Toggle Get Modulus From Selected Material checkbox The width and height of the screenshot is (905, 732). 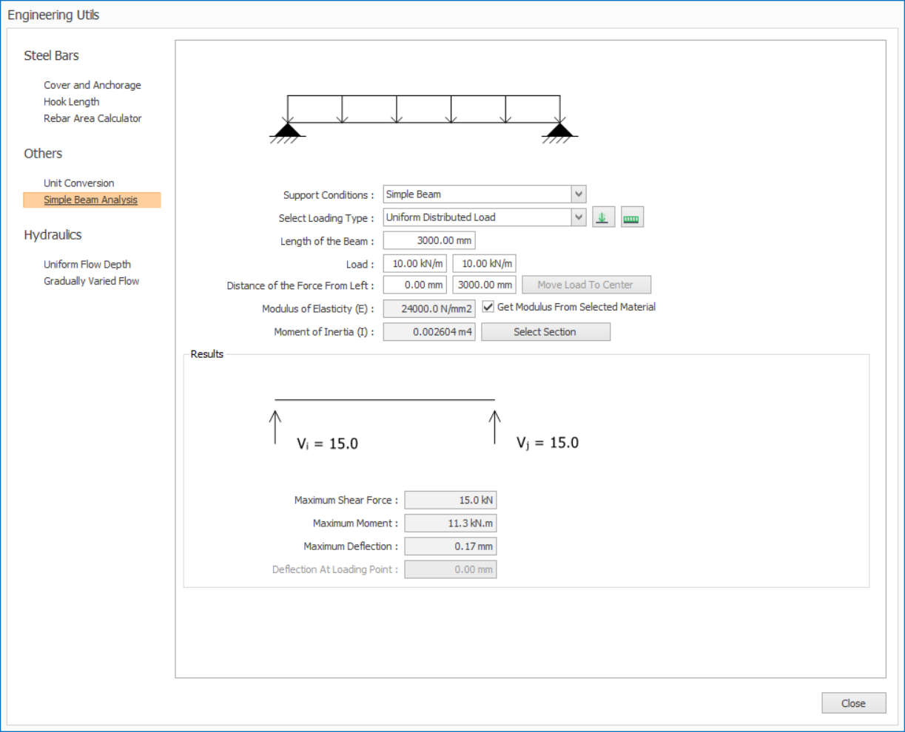click(488, 307)
